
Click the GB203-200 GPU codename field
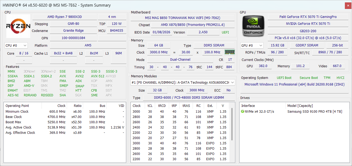[308, 31]
